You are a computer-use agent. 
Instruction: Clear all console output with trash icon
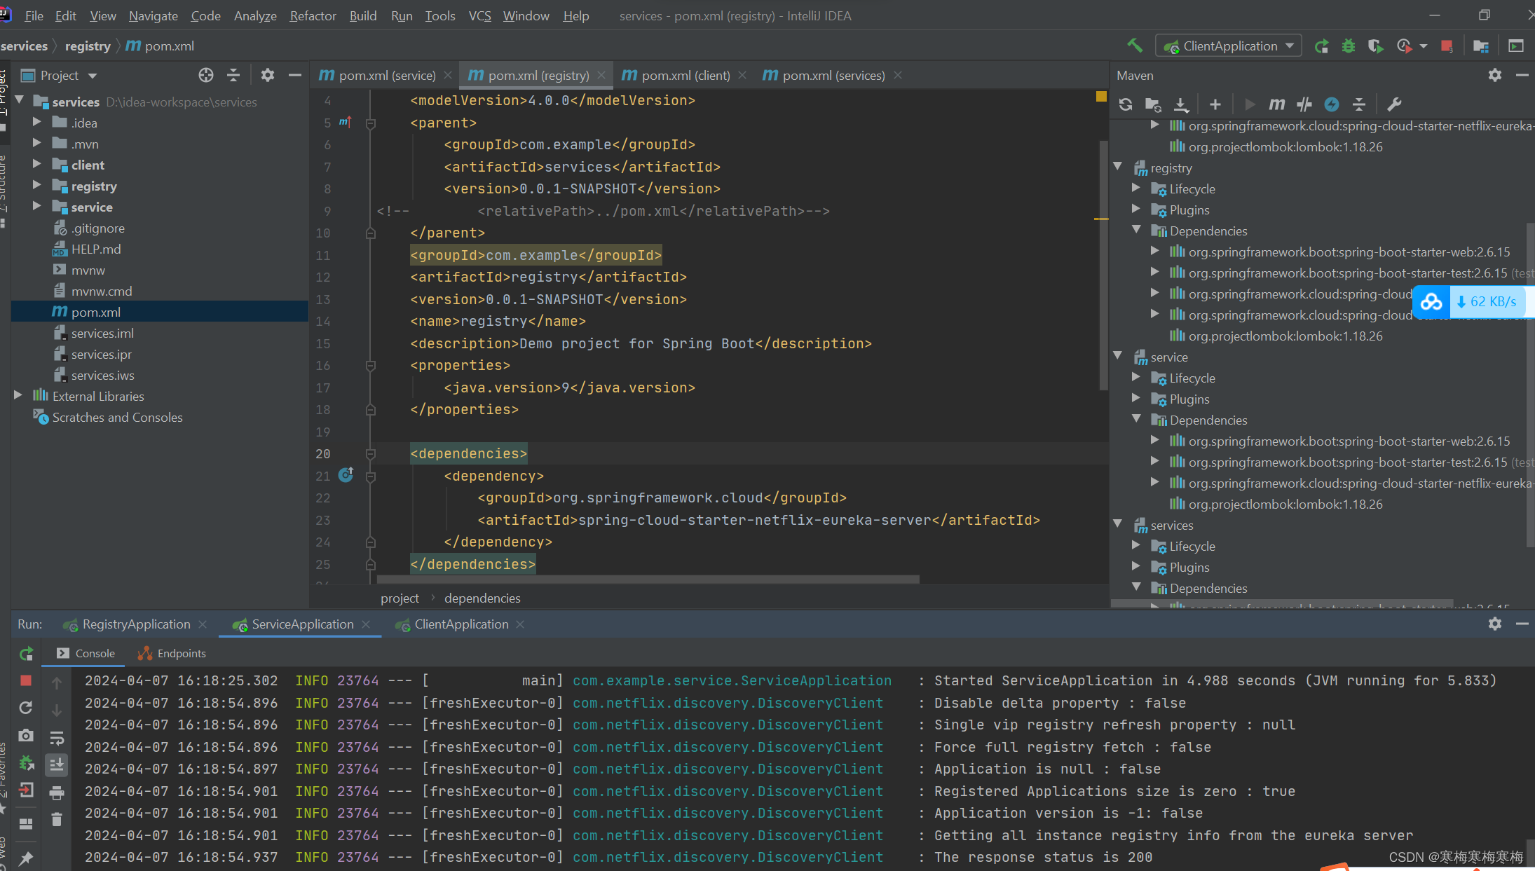[57, 818]
